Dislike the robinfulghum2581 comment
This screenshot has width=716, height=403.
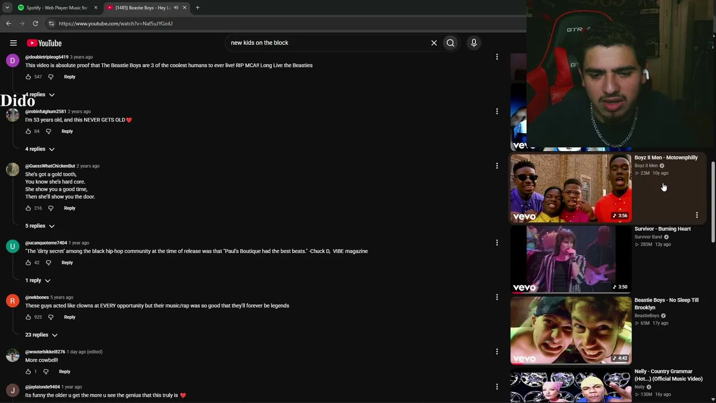48,131
